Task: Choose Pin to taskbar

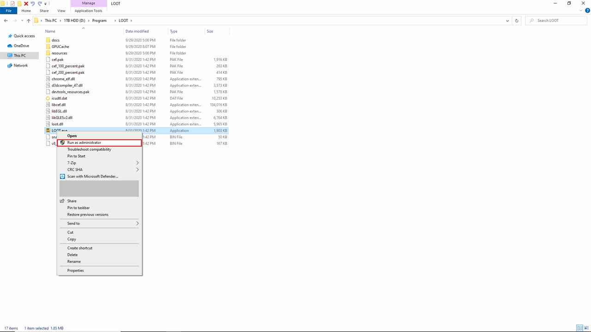Action: point(78,207)
